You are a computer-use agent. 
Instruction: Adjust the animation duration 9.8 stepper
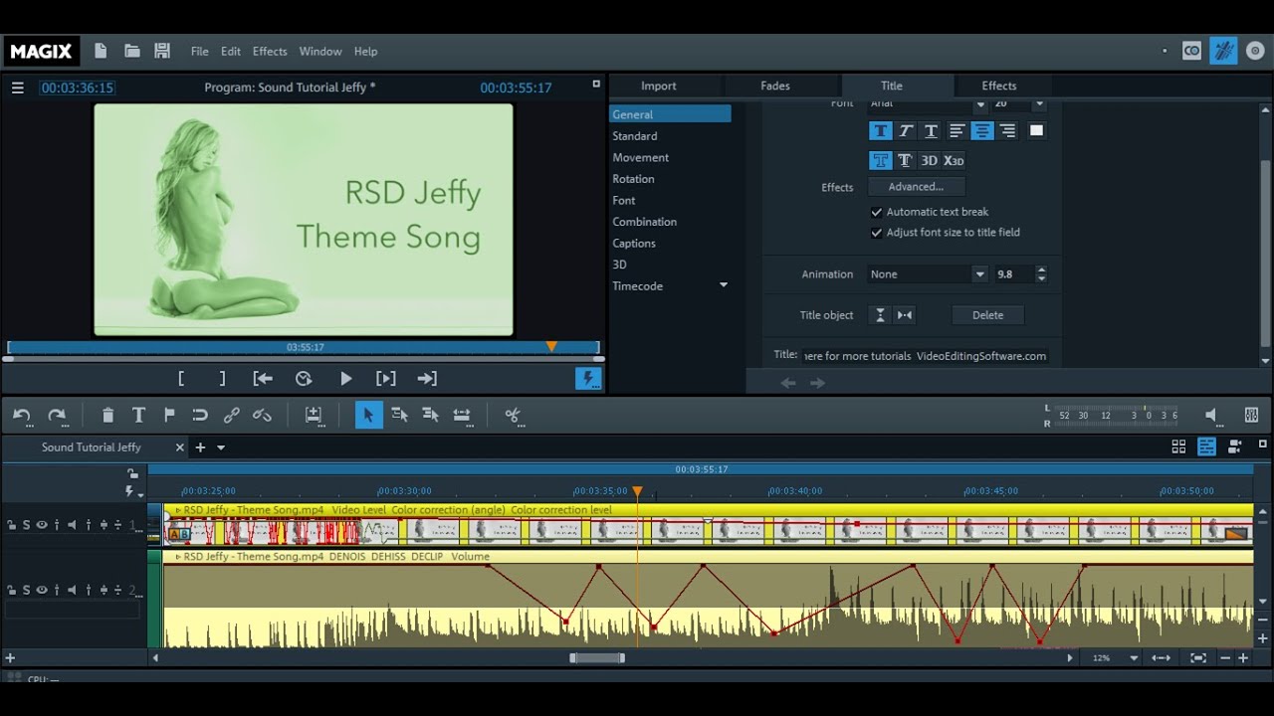click(x=1041, y=274)
